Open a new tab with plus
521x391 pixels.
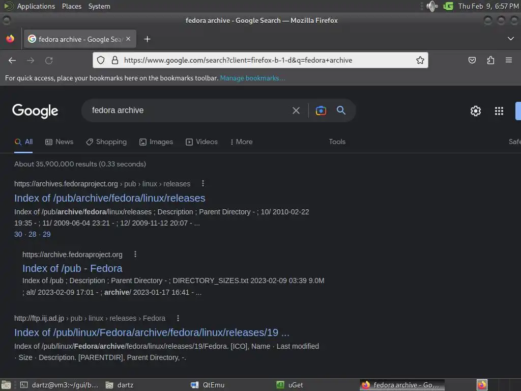147,39
